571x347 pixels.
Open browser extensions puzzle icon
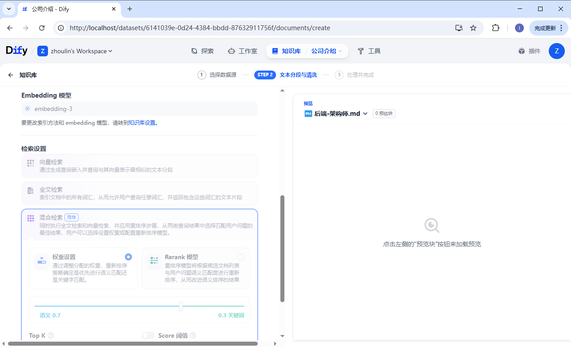click(495, 28)
